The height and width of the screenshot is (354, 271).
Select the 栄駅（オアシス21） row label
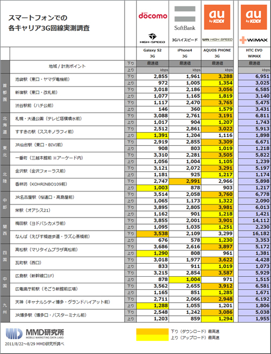pyautogui.click(x=33, y=210)
